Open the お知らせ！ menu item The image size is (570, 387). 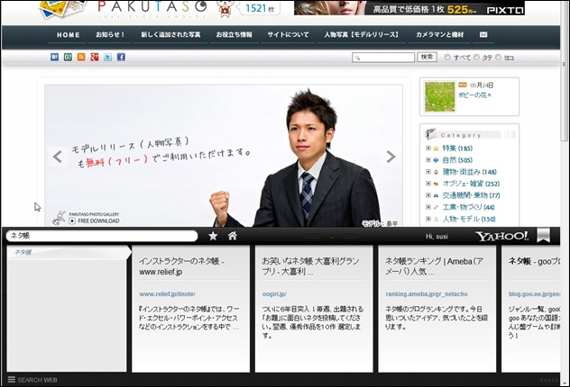click(x=110, y=35)
